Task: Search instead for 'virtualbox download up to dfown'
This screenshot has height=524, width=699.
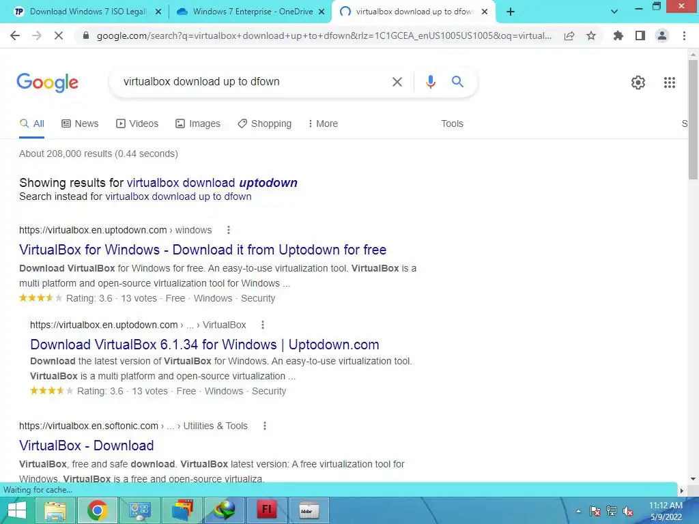Action: pos(178,196)
